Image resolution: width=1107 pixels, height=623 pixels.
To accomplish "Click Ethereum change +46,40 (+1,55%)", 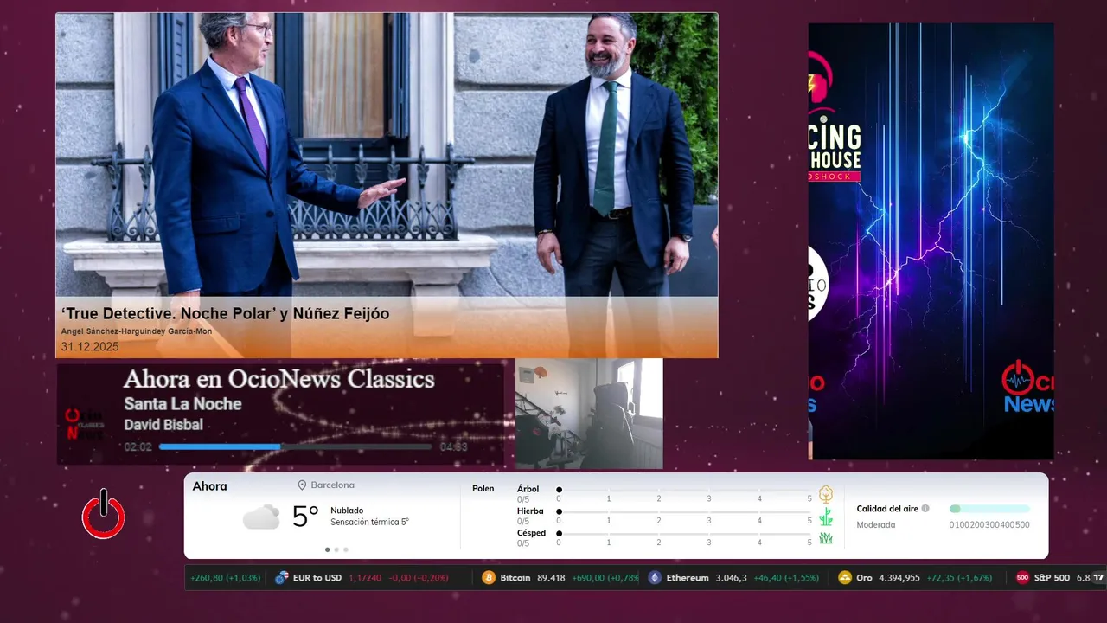I will (x=786, y=578).
